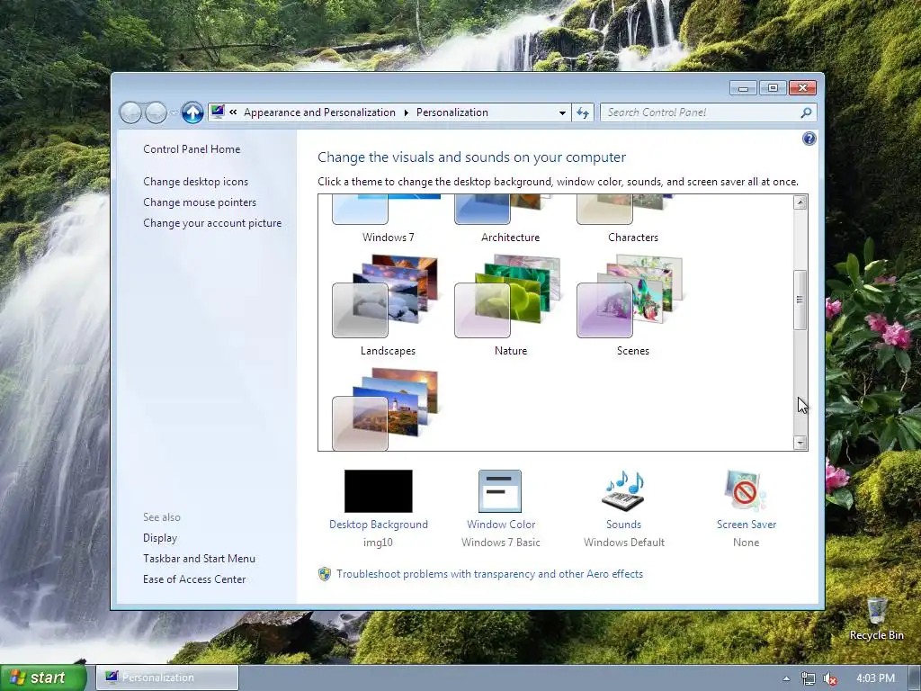Click the theme list scroll up arrow

800,202
